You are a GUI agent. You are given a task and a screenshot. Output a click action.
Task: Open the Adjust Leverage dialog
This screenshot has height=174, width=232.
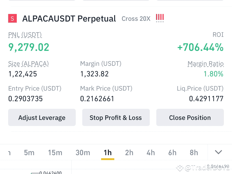42,117
